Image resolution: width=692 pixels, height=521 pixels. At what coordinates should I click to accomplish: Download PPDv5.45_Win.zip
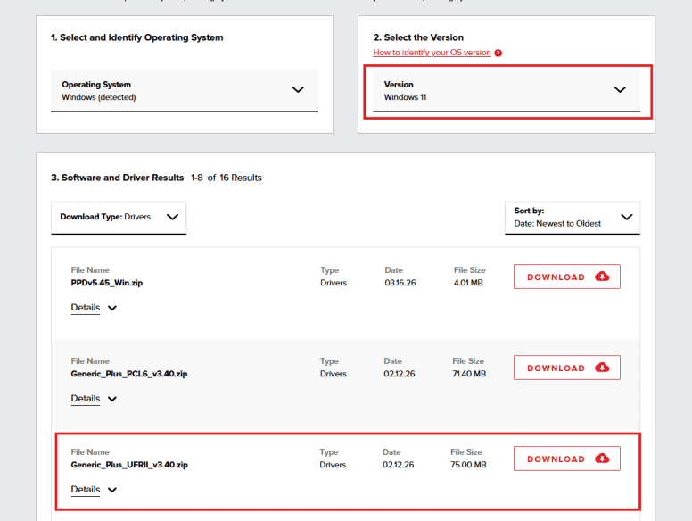pyautogui.click(x=566, y=277)
